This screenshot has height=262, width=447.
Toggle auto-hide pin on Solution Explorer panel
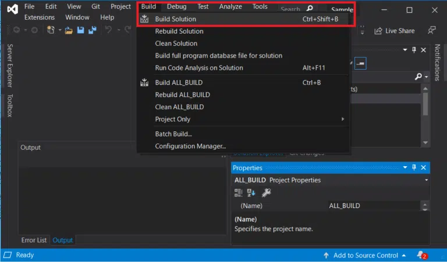[414, 50]
